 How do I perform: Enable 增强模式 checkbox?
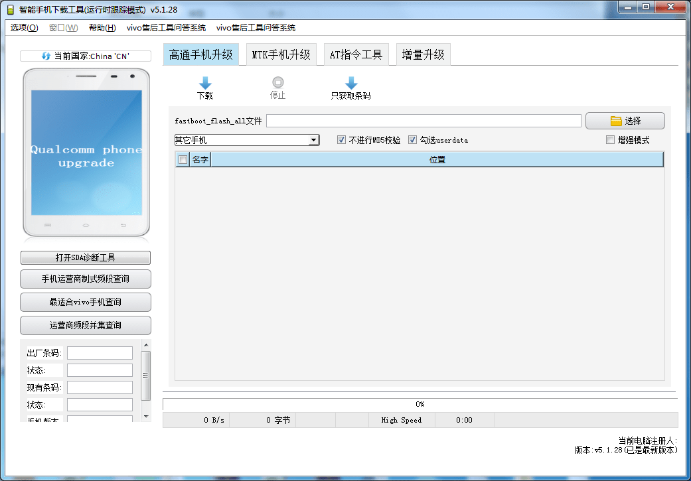click(610, 139)
